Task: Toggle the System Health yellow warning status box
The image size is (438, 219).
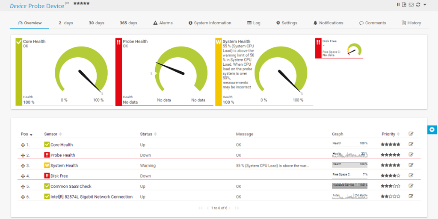Action: pyautogui.click(x=47, y=166)
